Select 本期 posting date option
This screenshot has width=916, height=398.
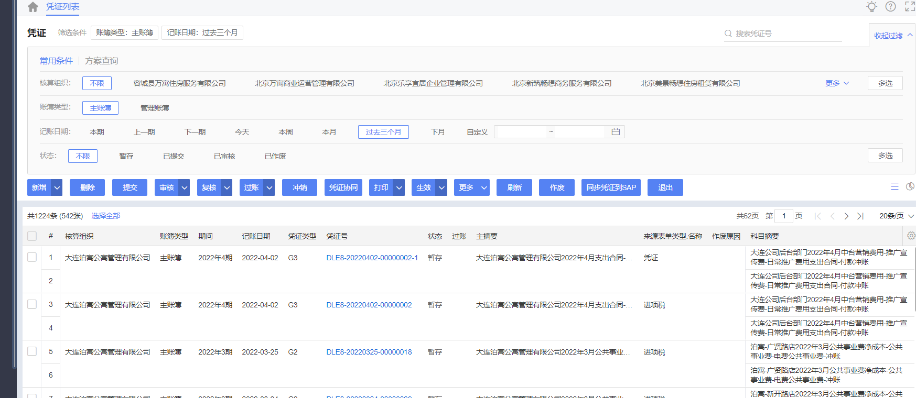point(97,132)
